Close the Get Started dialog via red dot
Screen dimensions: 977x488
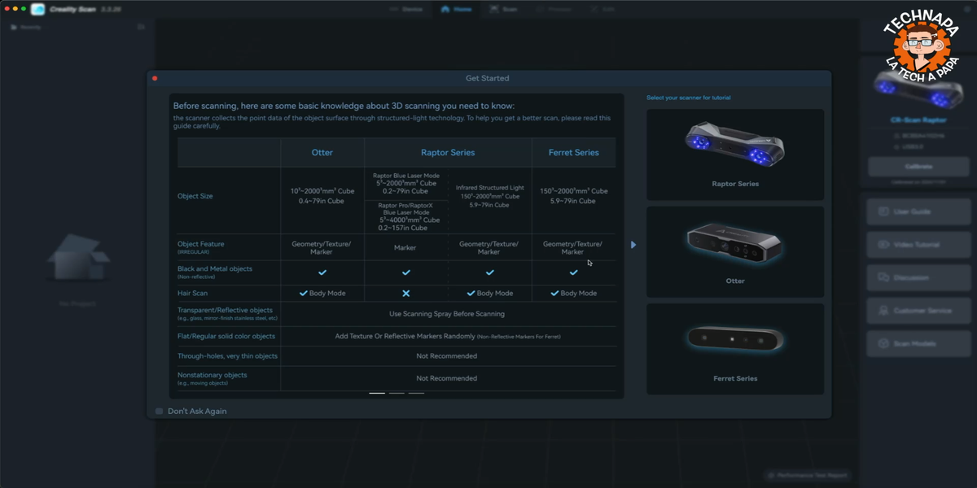(155, 78)
